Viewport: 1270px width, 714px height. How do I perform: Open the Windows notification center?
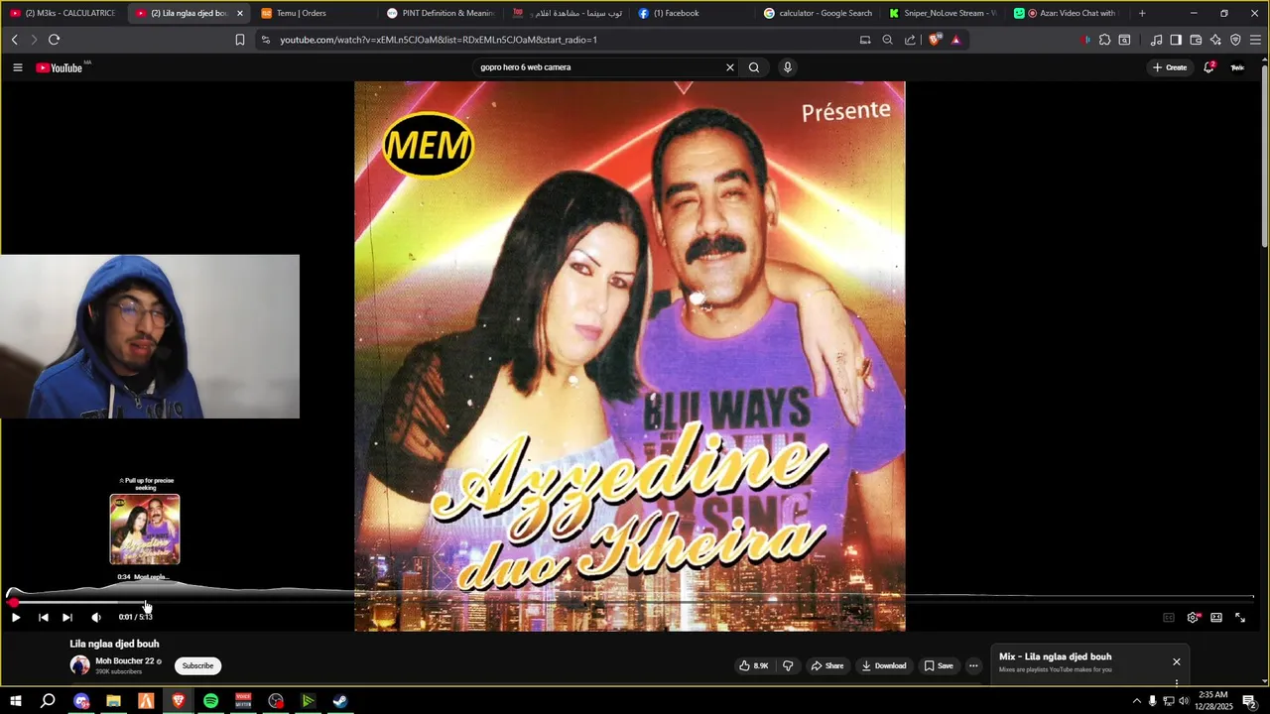[x=1249, y=701]
